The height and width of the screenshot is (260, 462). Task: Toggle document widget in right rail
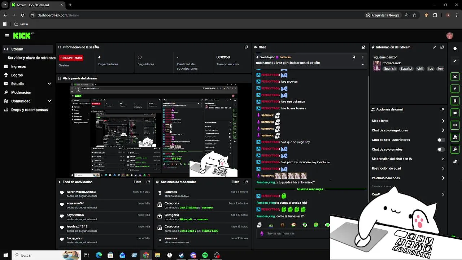click(x=455, y=101)
